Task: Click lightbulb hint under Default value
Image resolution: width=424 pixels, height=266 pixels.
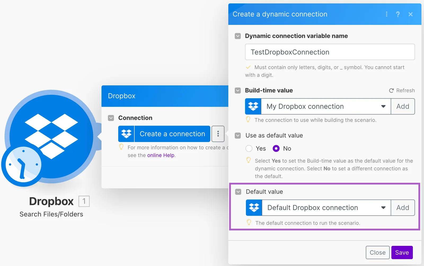Action: (x=249, y=222)
